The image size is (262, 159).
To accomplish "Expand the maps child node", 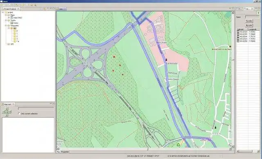I will (9, 18).
